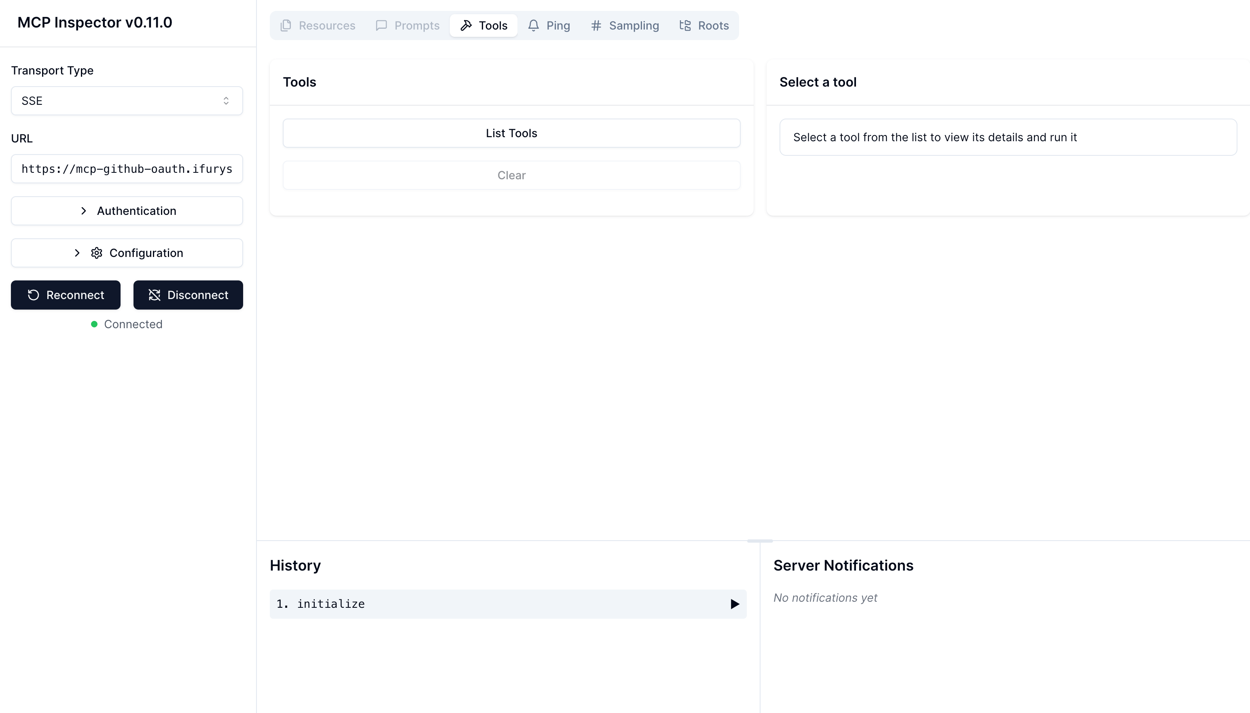Click the Disconnect crossed-arrows icon
Image resolution: width=1250 pixels, height=713 pixels.
[x=154, y=295]
